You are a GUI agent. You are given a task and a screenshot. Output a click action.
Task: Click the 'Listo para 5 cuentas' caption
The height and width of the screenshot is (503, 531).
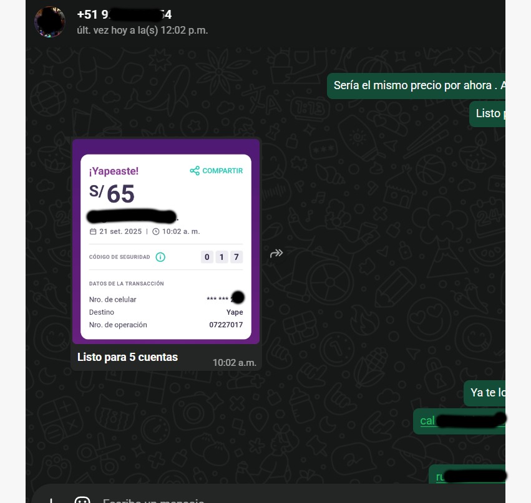[127, 357]
